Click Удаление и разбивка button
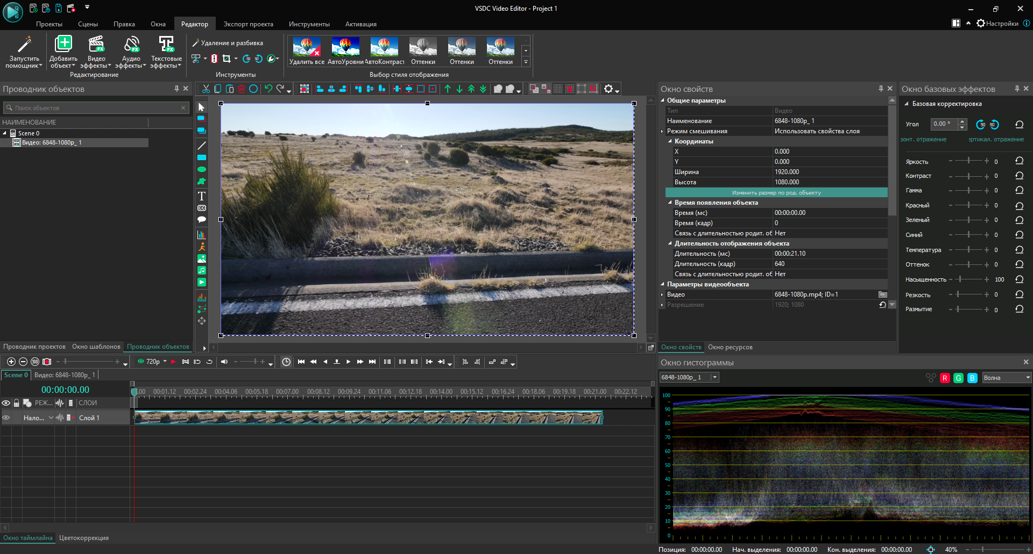Viewport: 1033px width, 554px height. click(x=228, y=43)
